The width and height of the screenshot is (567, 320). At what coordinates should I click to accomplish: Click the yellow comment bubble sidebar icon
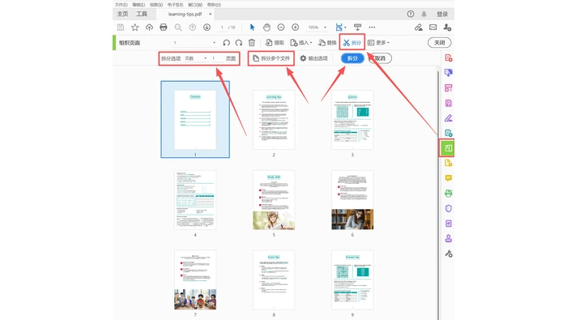click(x=449, y=178)
